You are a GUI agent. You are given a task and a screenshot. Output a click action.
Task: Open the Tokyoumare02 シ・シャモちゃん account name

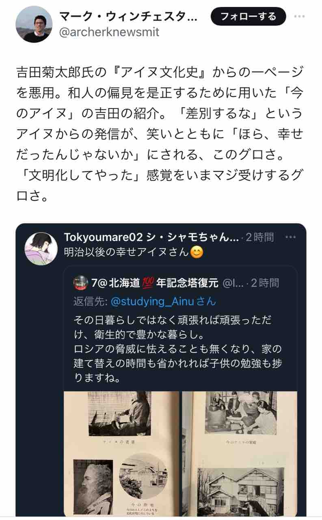click(151, 237)
